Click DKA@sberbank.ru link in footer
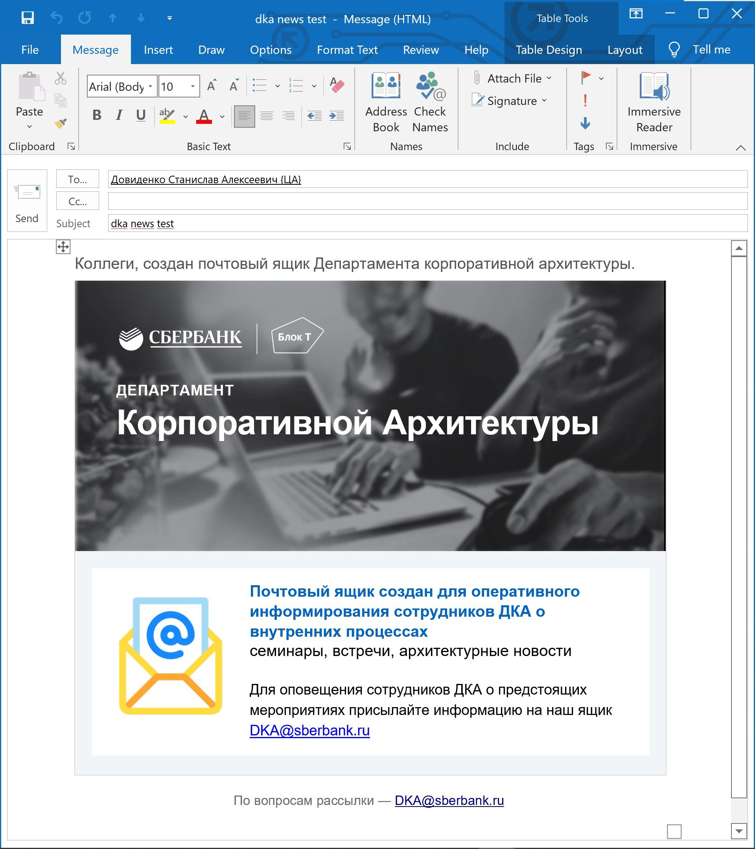Screen dimensions: 755x849 click(x=449, y=800)
